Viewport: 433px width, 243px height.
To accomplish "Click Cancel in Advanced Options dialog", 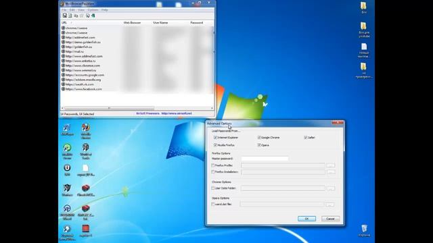I will (331, 219).
